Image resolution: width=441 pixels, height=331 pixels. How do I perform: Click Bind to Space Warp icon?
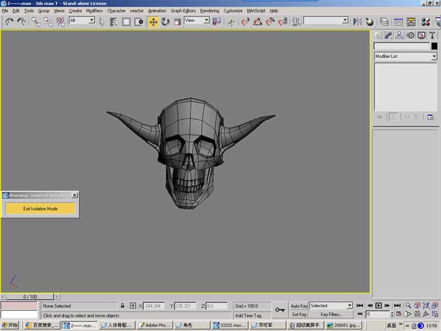point(60,21)
